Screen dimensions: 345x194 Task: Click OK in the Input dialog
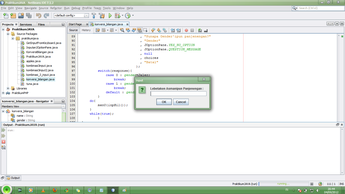(164, 102)
